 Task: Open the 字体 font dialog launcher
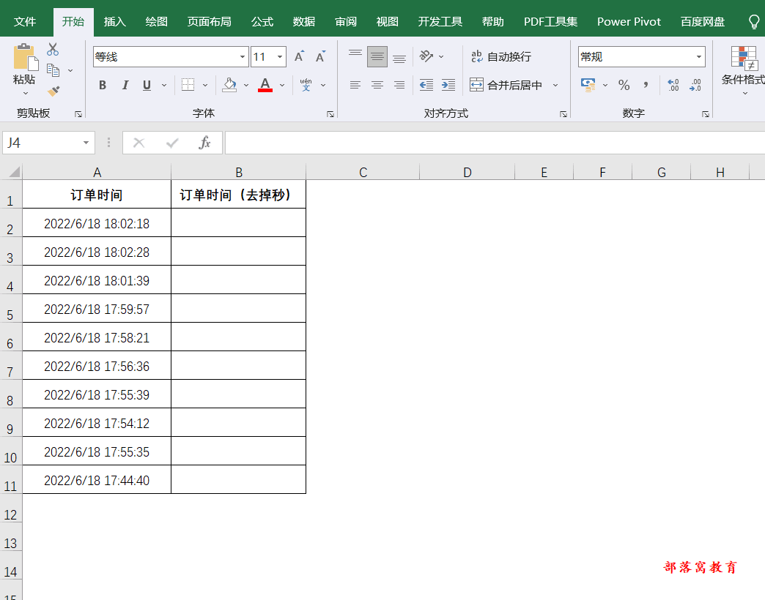[330, 114]
